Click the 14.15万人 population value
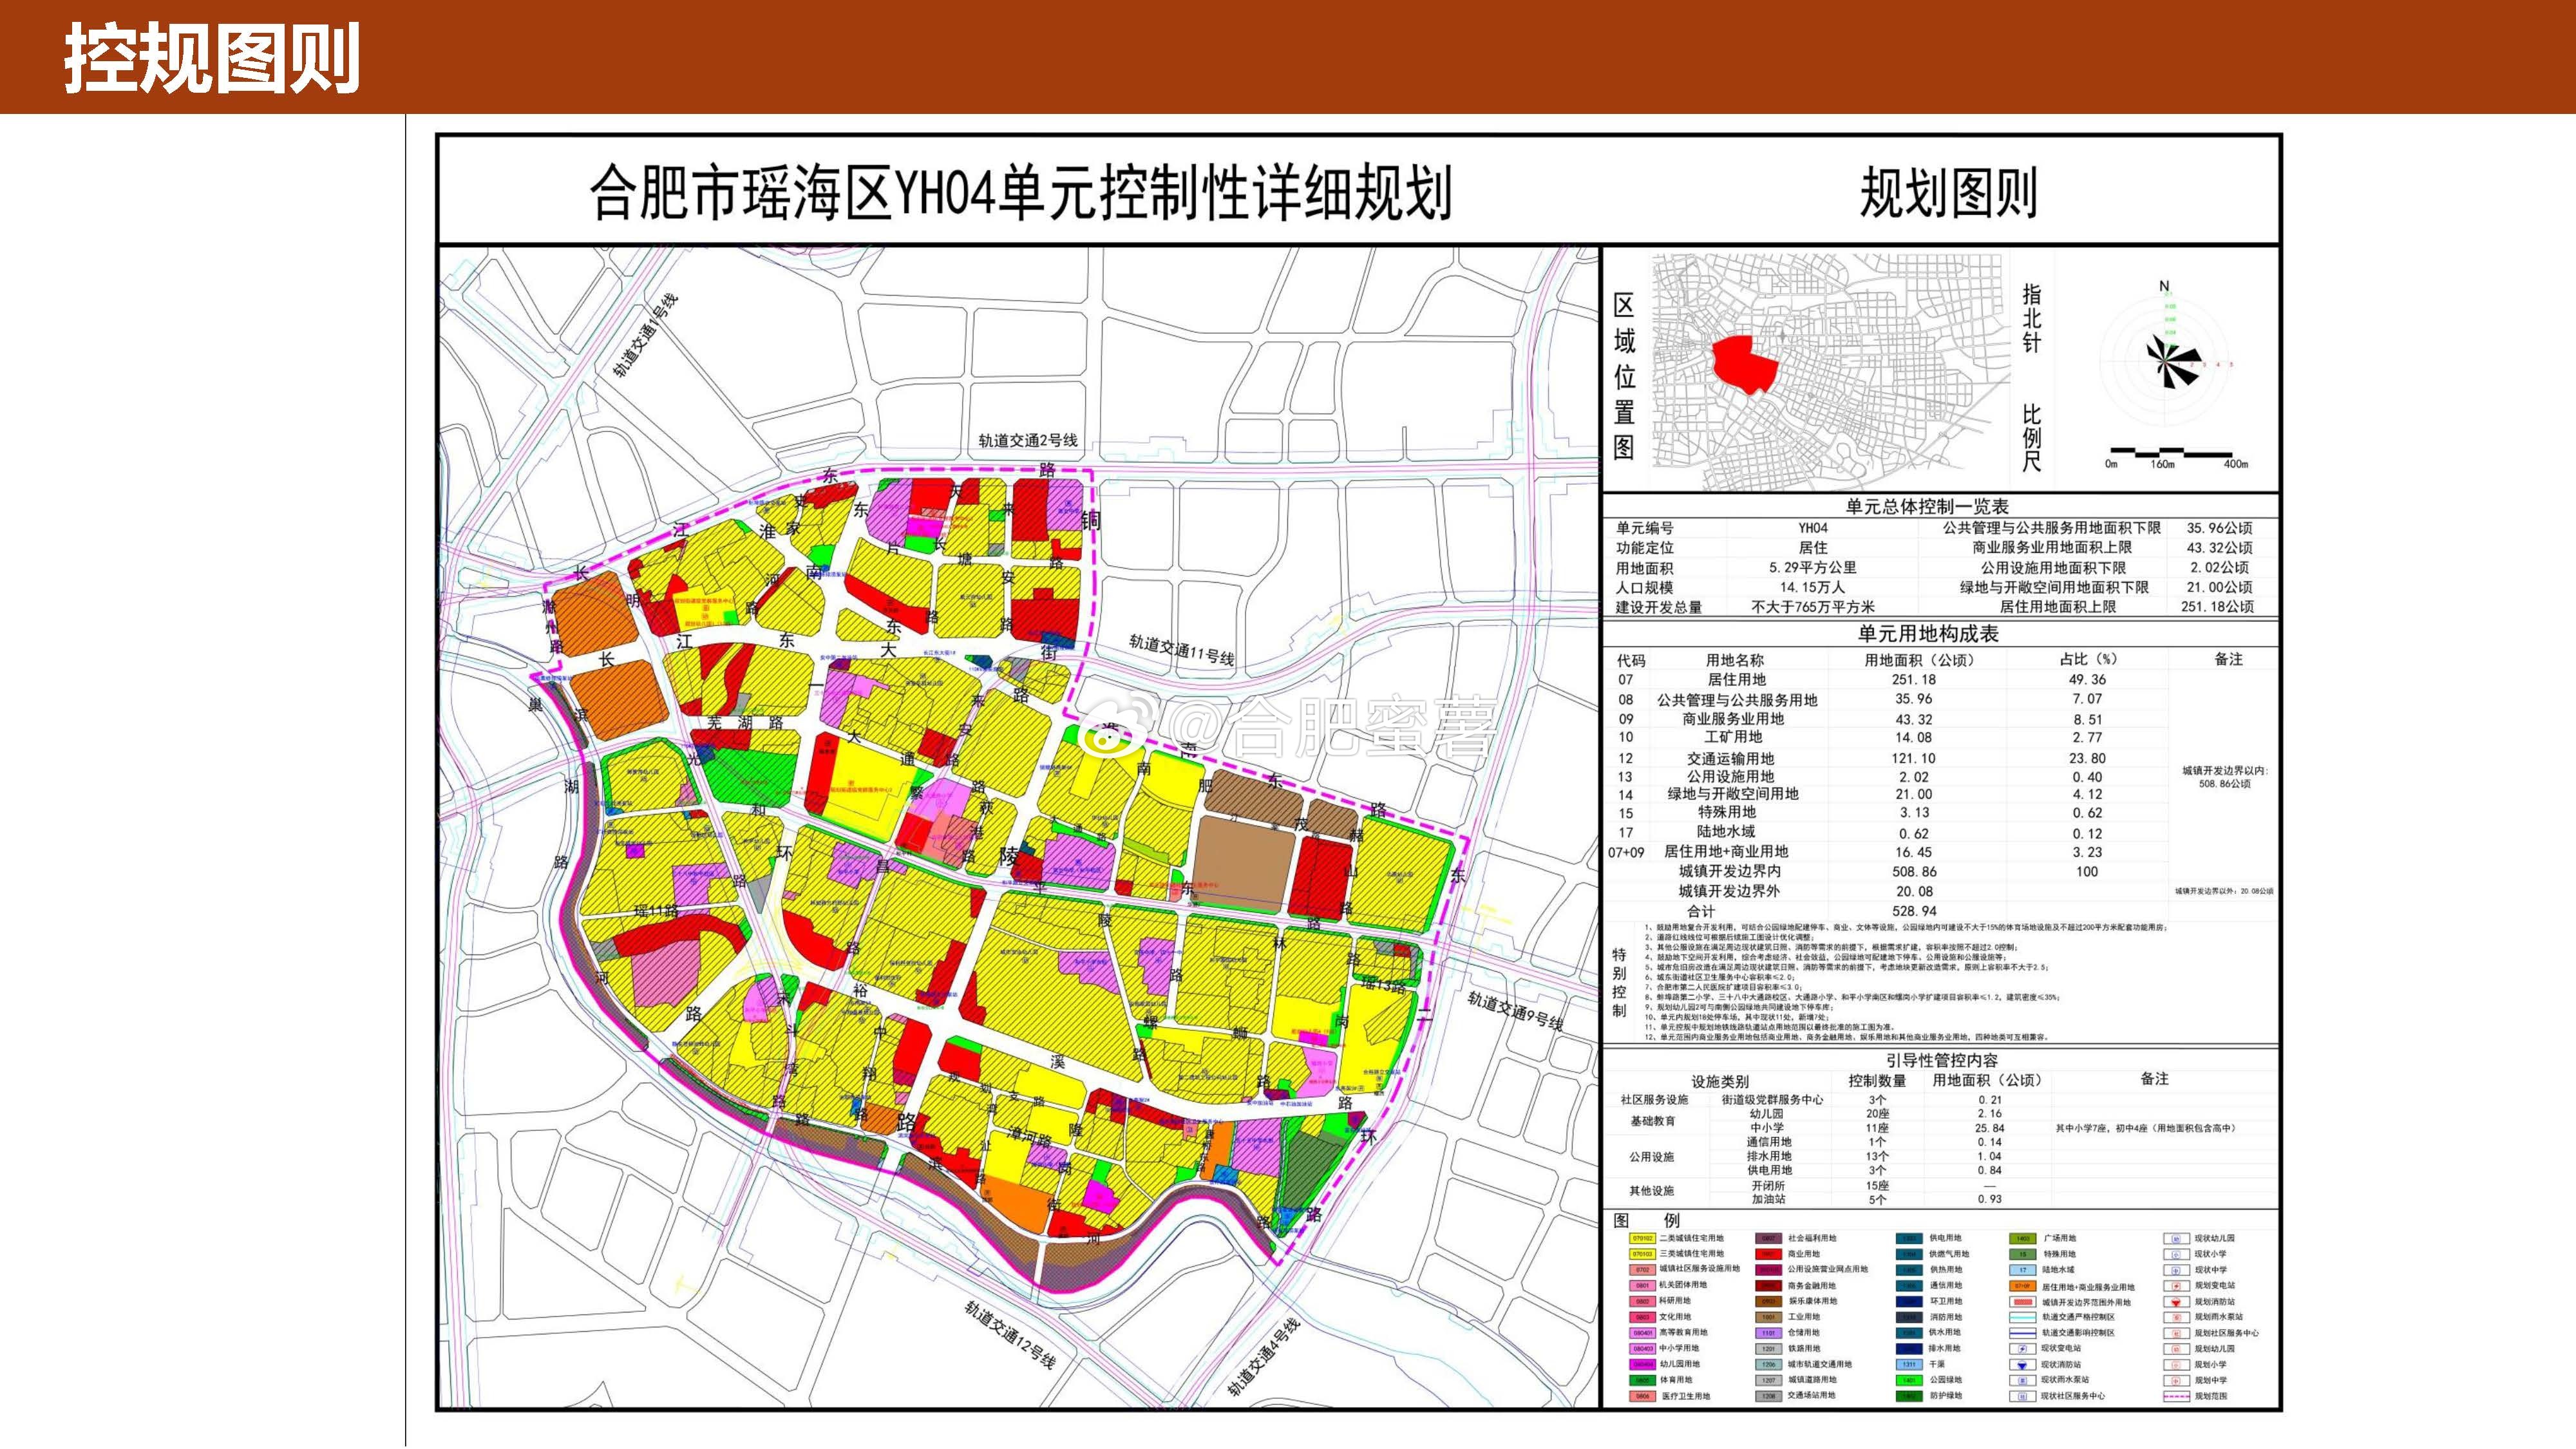This screenshot has width=2576, height=1449. pos(1812,587)
